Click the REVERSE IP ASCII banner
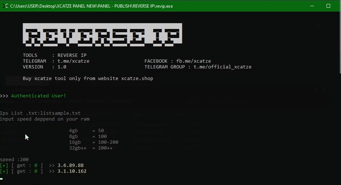This screenshot has height=185, width=341. 102,35
